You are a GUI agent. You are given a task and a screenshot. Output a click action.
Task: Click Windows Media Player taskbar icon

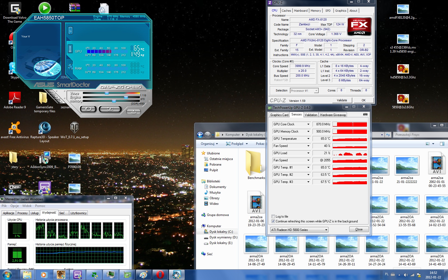pos(44,275)
